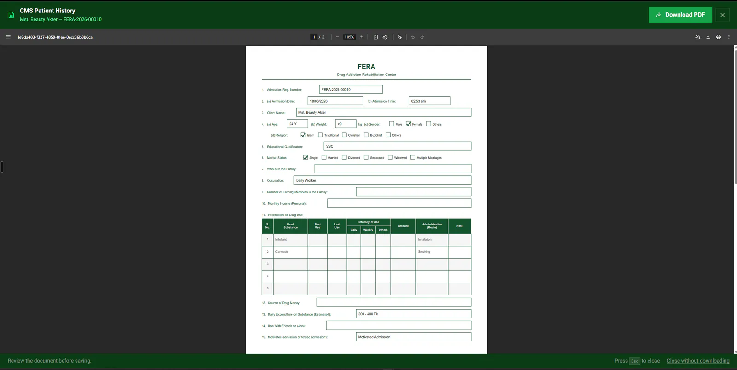Click the zoom level field showing 105%
Viewport: 737px width, 370px height.
click(x=350, y=37)
